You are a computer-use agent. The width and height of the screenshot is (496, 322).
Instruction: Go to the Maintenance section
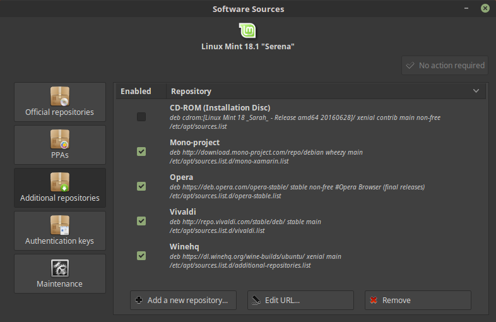[60, 273]
